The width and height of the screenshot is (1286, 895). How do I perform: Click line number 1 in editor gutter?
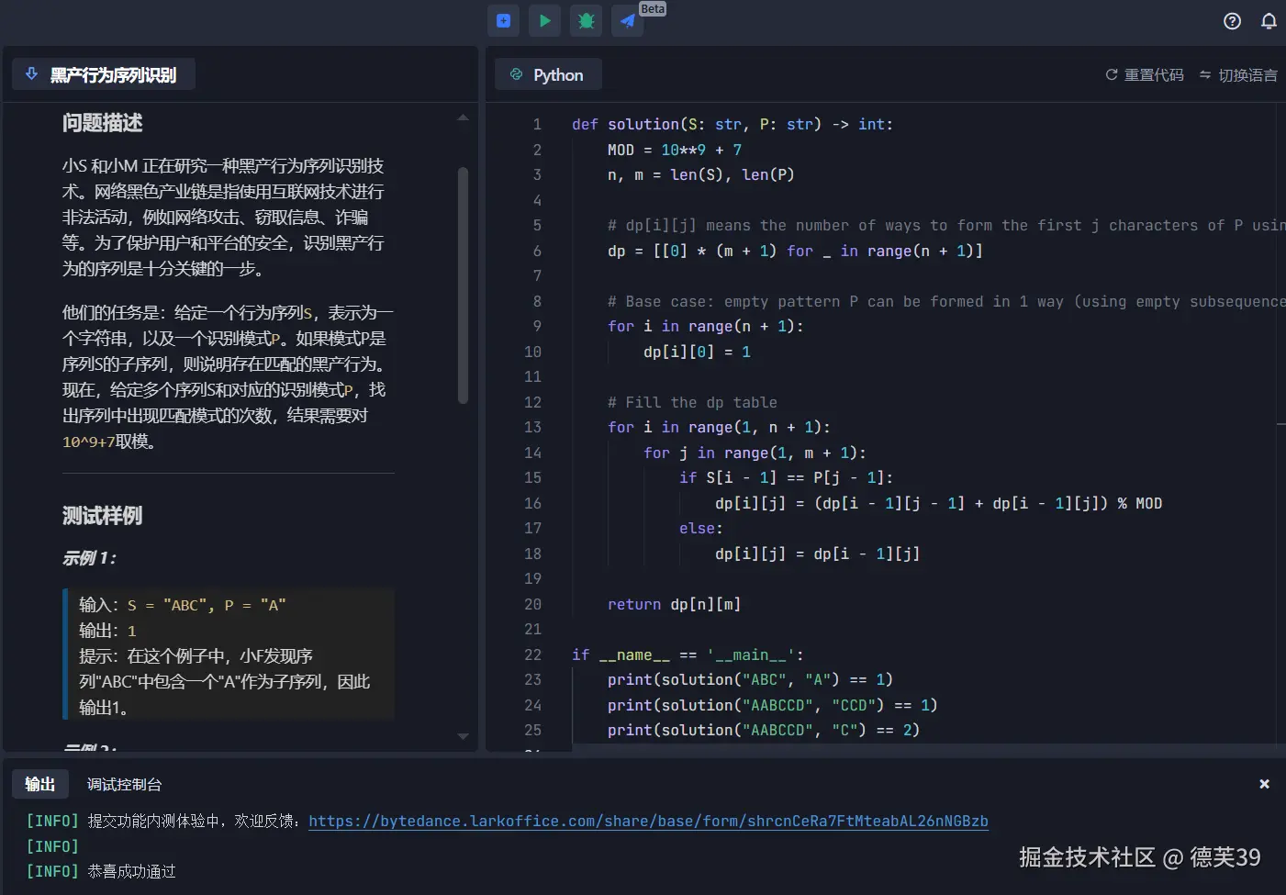pos(537,124)
